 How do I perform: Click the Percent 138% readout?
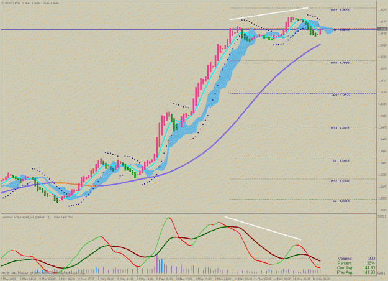click(356, 263)
